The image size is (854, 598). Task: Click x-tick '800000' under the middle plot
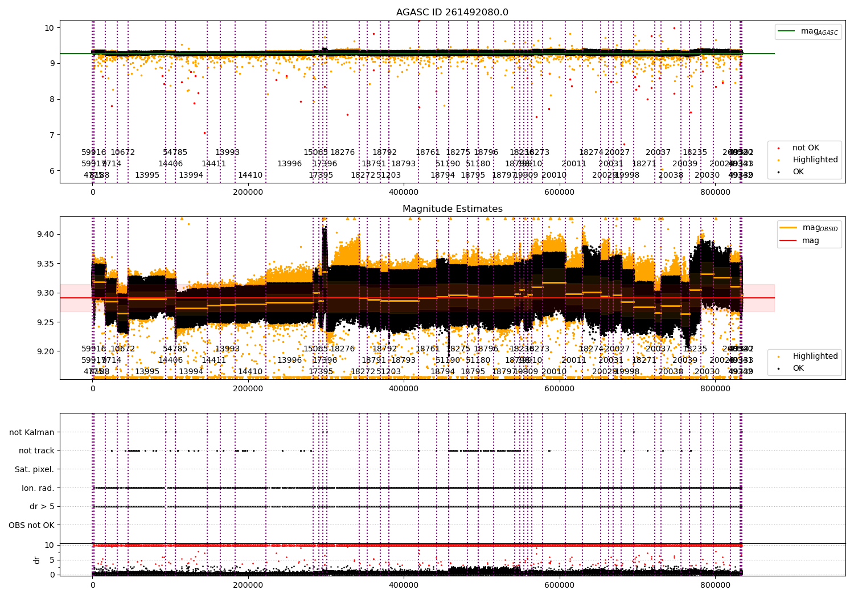[715, 389]
